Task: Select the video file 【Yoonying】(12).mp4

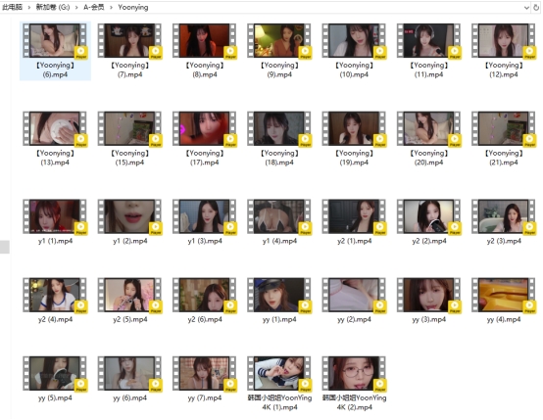Action: click(504, 51)
